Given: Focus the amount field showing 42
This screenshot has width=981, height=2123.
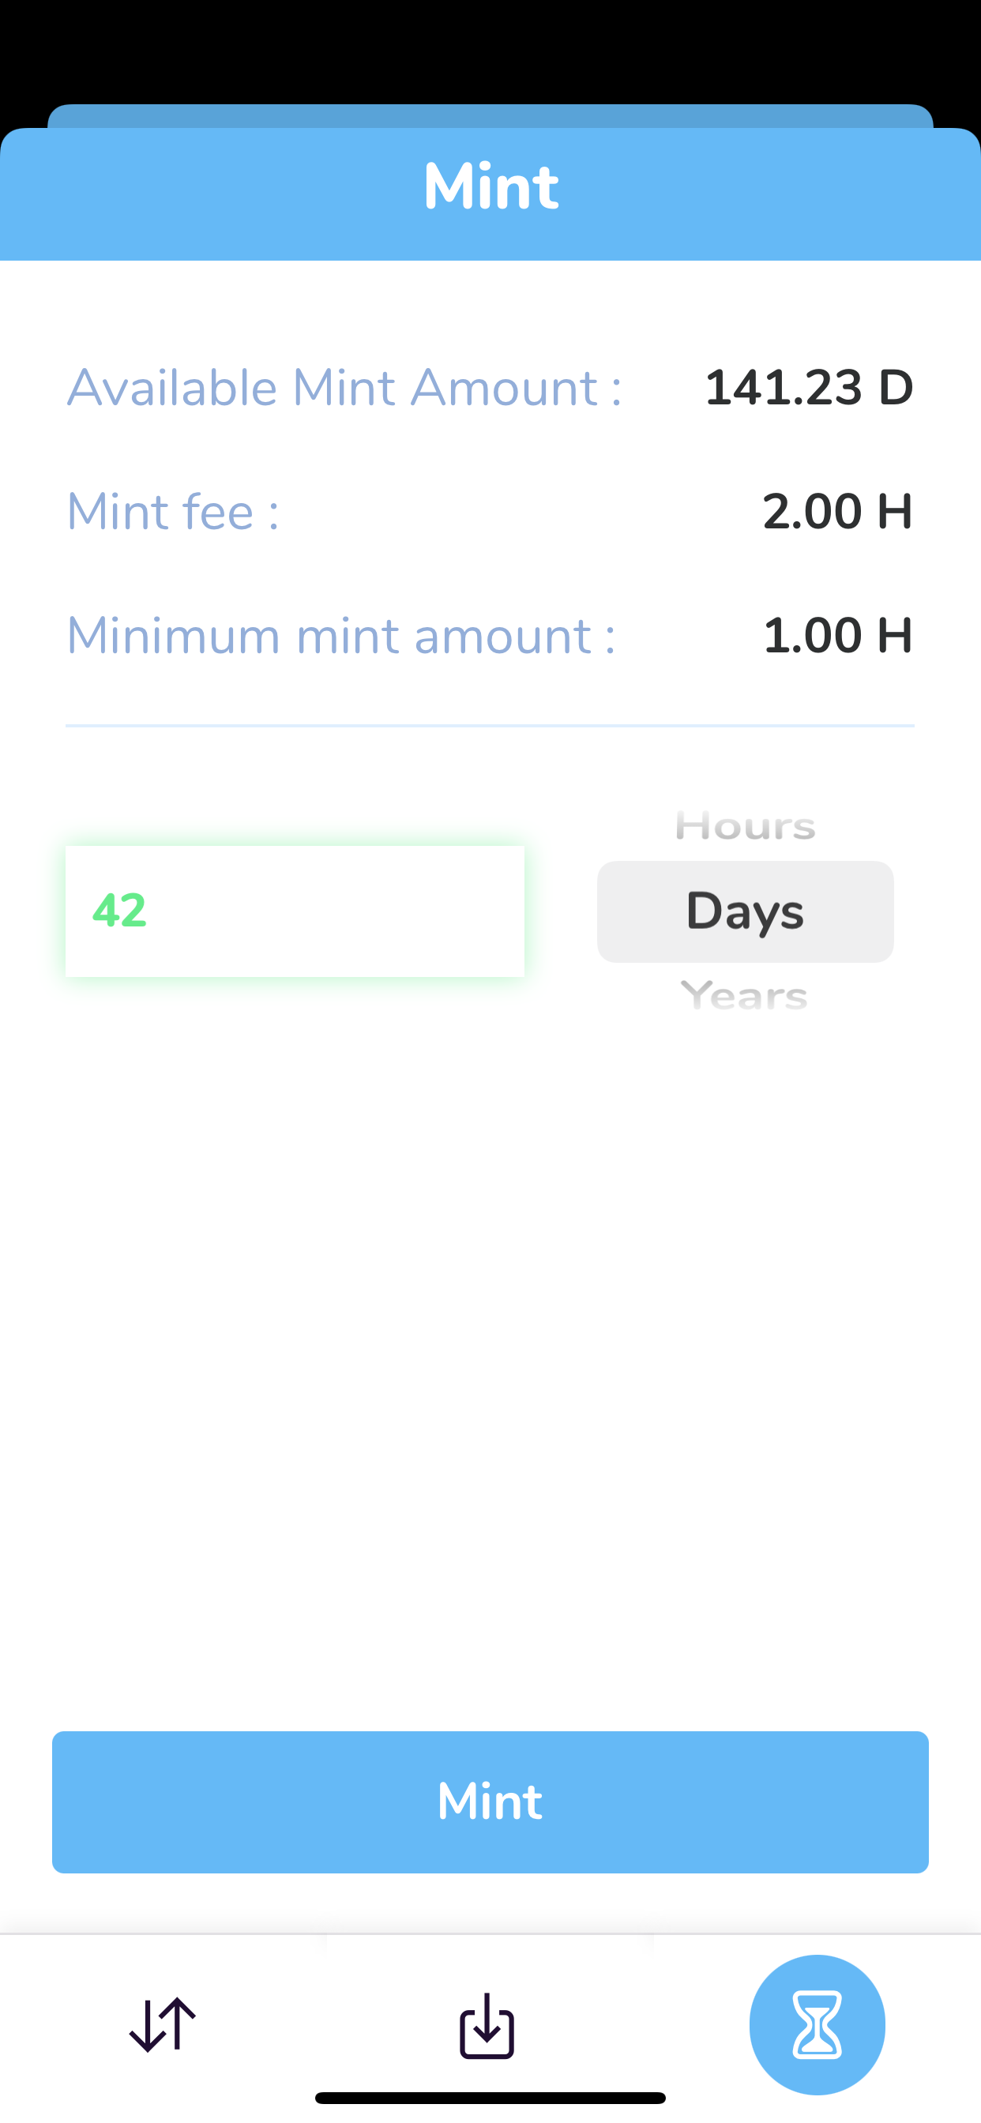Looking at the screenshot, I should coord(295,911).
